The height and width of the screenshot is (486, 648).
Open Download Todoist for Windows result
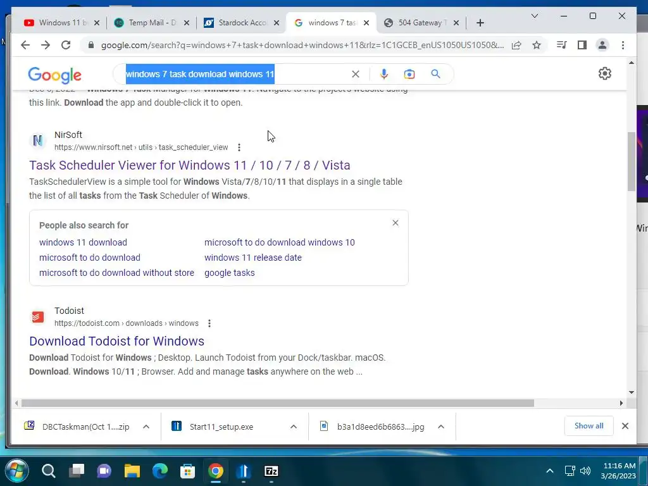pyautogui.click(x=116, y=341)
